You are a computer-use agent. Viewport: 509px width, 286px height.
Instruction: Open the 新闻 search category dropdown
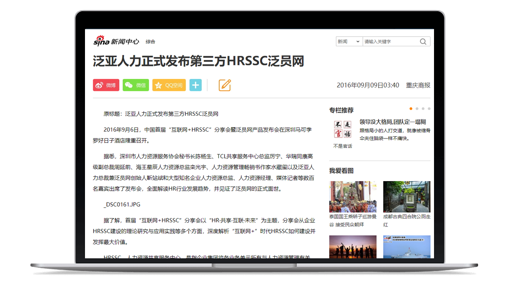coord(349,41)
